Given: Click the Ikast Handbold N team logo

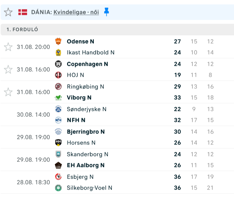Looking at the screenshot, I should coord(58,52).
